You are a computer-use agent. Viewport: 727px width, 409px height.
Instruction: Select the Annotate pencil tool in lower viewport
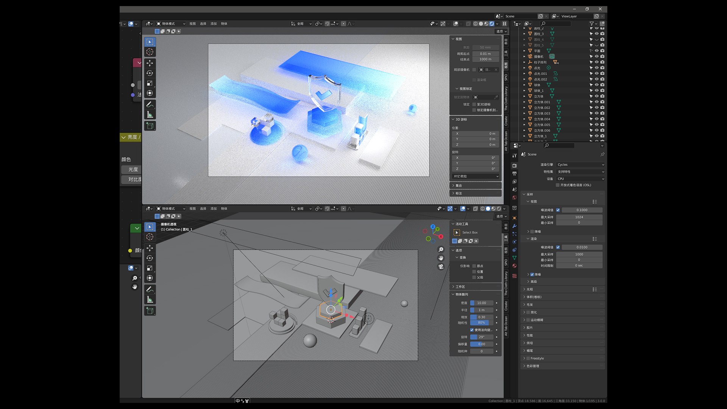pyautogui.click(x=150, y=289)
